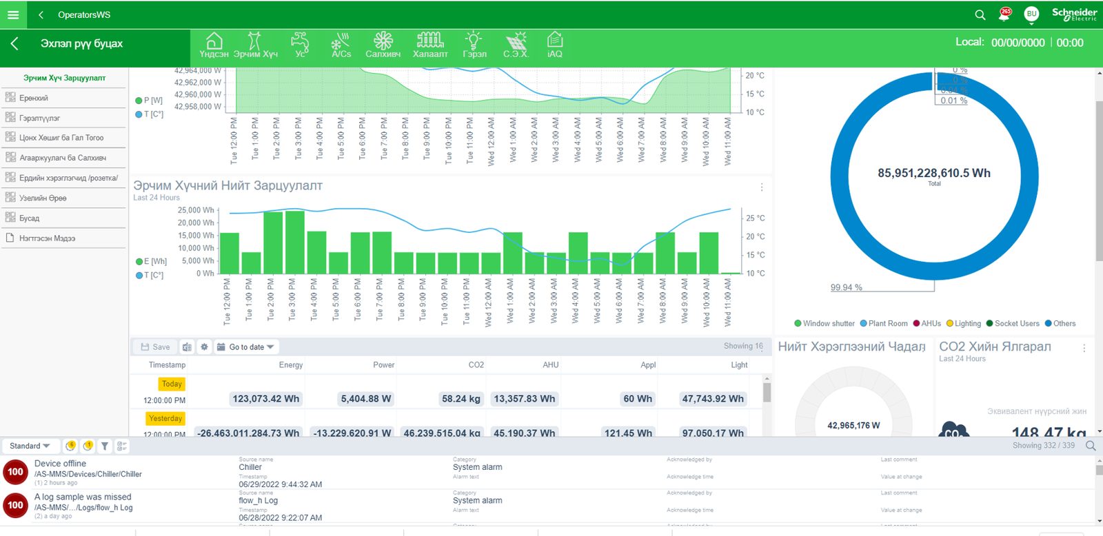Open the Go to date dropdown
1103x536 pixels.
(x=246, y=347)
